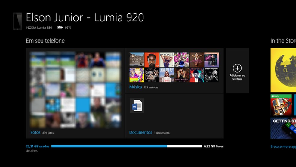Open the yellow psychedelic album cover
The image size is (296, 167).
click(x=137, y=75)
